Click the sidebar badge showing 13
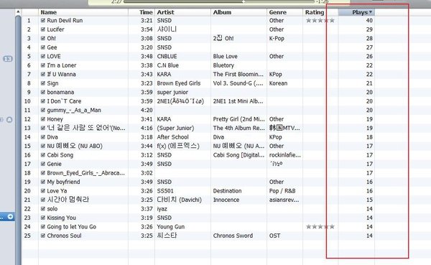431x265 pixels. pos(8,59)
